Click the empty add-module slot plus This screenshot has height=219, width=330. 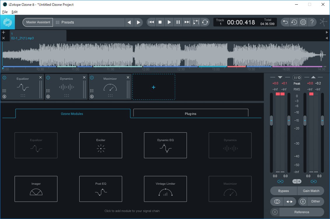(x=154, y=87)
